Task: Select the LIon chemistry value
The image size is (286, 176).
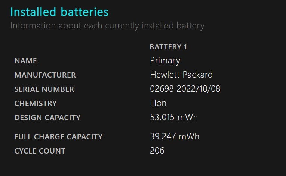Action: (158, 103)
